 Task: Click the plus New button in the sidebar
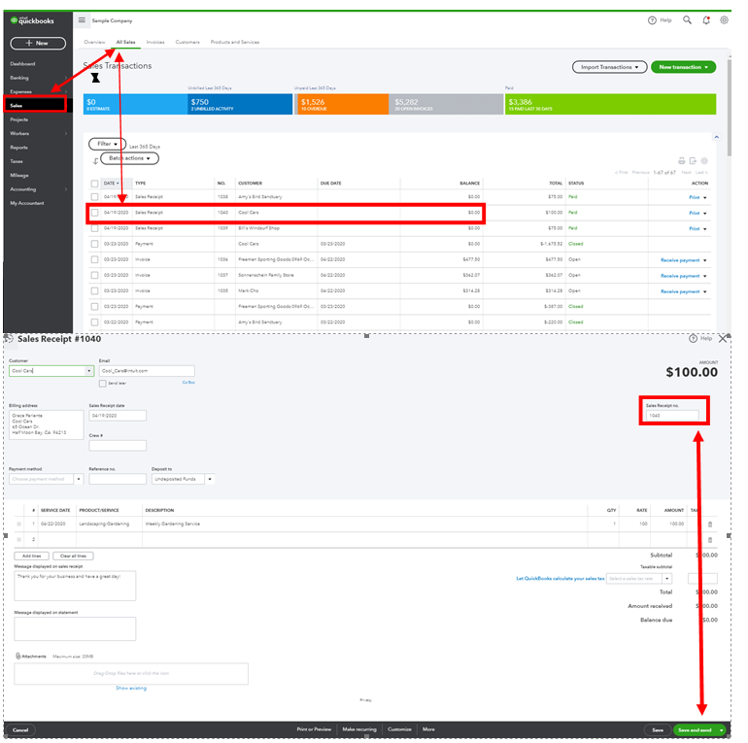(x=38, y=43)
